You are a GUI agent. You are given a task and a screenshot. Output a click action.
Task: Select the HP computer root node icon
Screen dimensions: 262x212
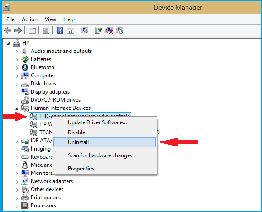click(16, 43)
